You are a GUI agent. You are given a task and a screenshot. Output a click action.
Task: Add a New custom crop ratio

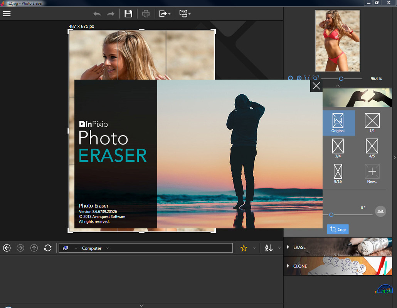372,174
